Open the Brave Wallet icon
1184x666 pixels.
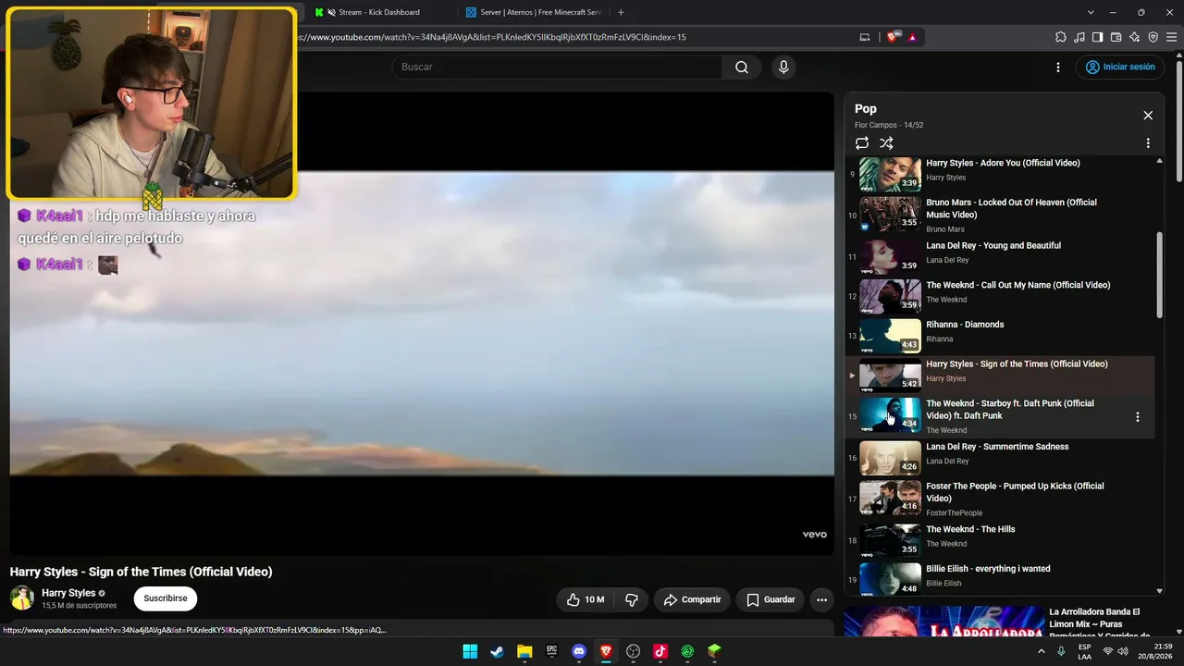(x=1116, y=37)
